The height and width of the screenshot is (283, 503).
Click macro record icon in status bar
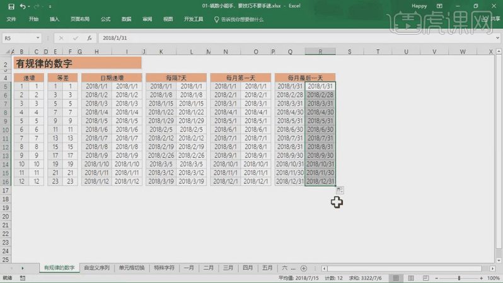23,278
